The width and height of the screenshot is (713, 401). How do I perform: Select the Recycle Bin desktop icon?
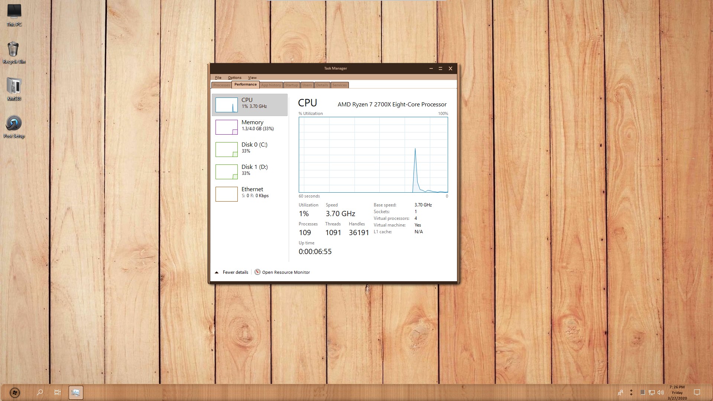(x=14, y=52)
